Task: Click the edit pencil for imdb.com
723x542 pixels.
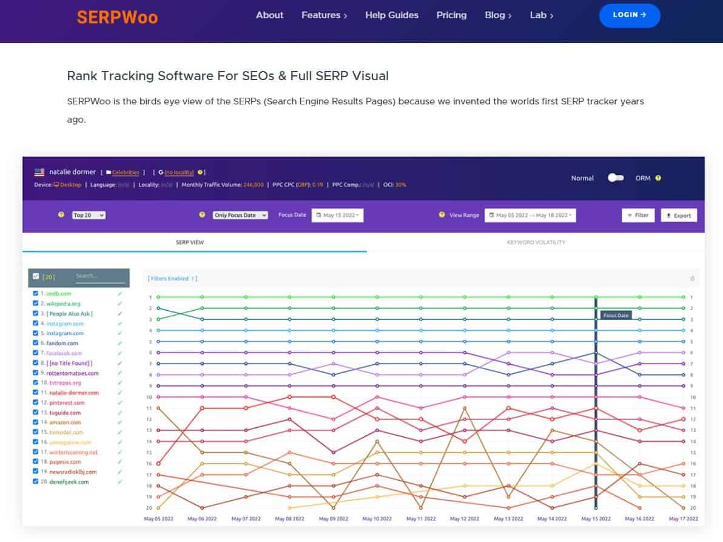Action: tap(120, 293)
